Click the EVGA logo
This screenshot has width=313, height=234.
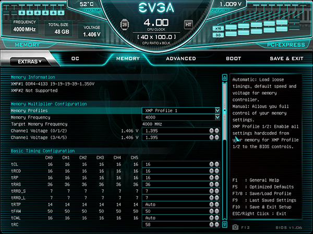(x=156, y=8)
